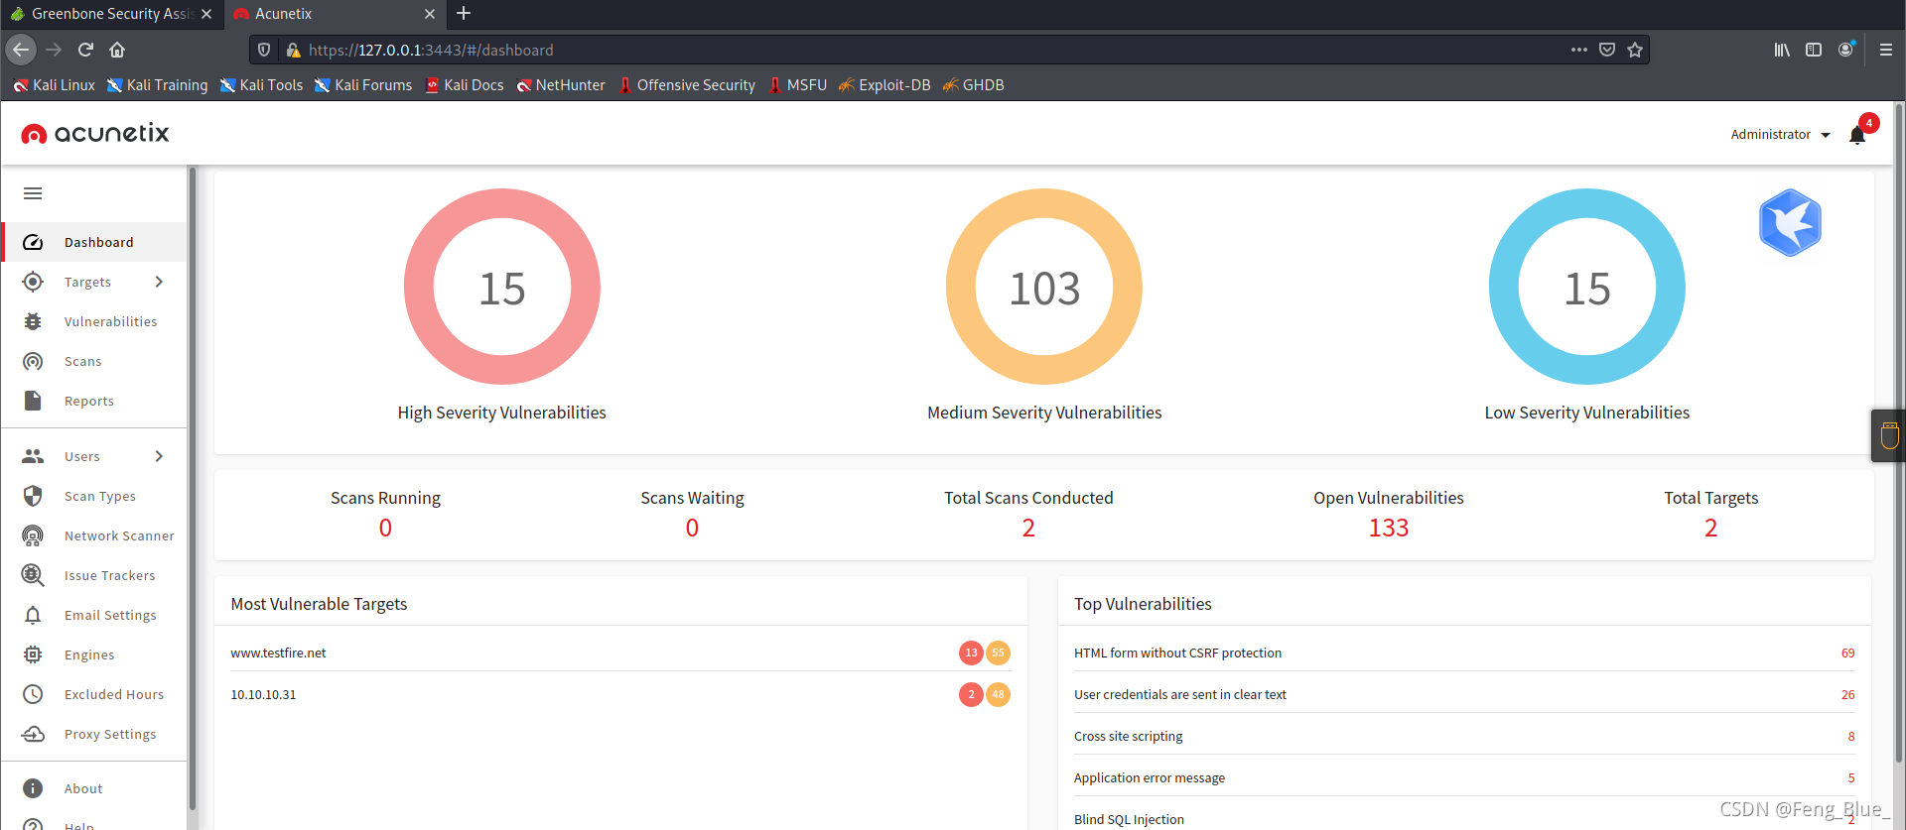Open page actions three-dot menu
Viewport: 1906px width, 830px height.
tap(1579, 50)
